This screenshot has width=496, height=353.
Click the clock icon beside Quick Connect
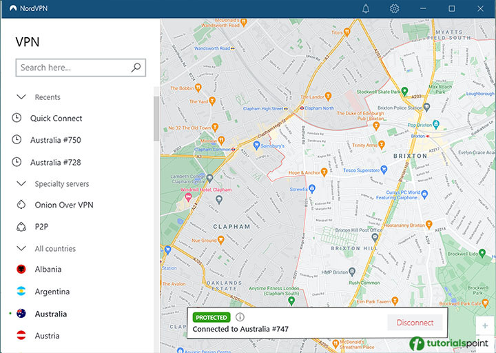pyautogui.click(x=17, y=118)
